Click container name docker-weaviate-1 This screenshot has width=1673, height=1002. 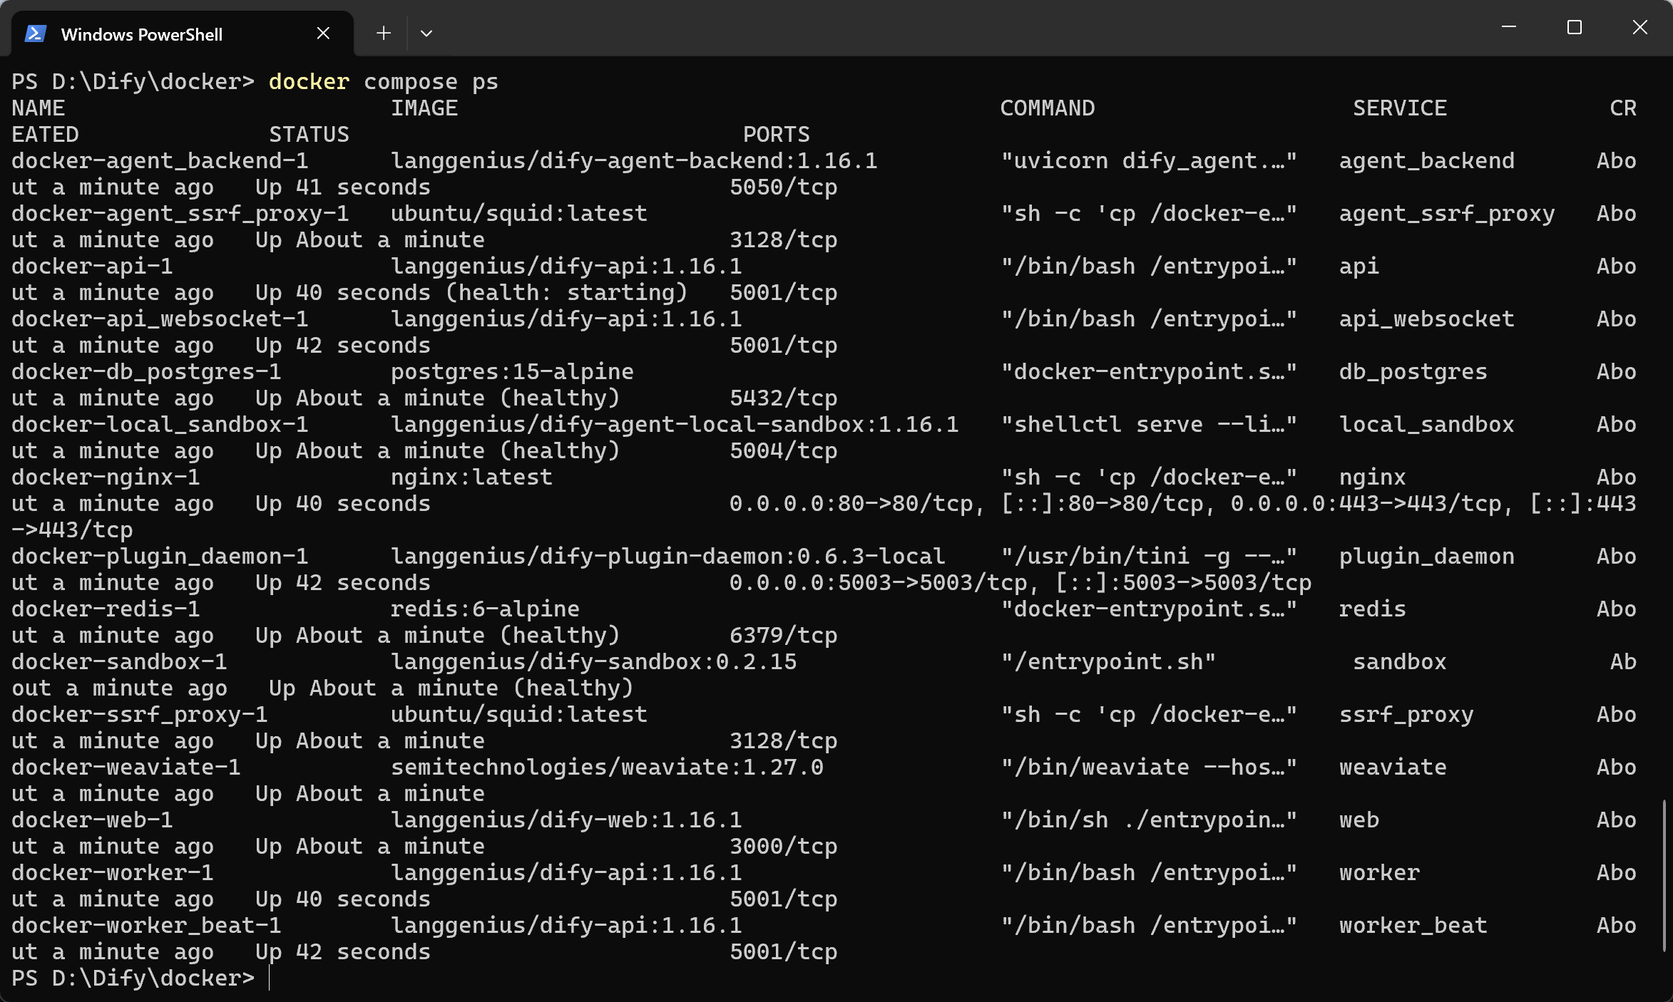[126, 768]
